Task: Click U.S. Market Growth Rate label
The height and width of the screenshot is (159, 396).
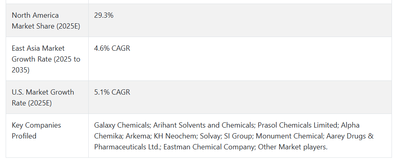Action: pos(43,97)
